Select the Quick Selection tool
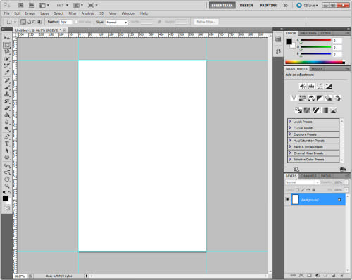Screen dimensions: 352x280 [7, 58]
